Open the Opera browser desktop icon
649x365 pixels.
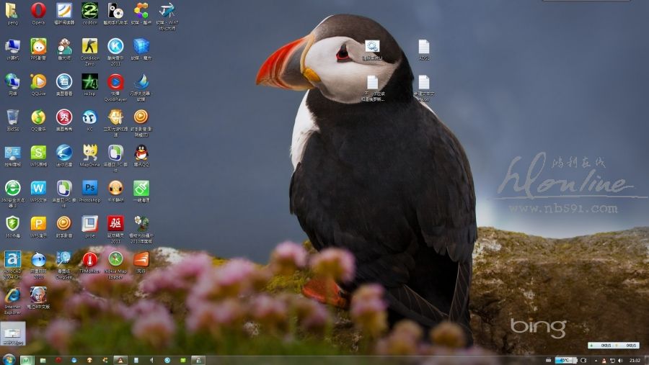click(38, 11)
